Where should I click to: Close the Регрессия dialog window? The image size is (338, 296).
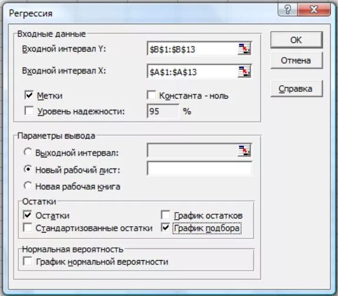[x=314, y=10]
